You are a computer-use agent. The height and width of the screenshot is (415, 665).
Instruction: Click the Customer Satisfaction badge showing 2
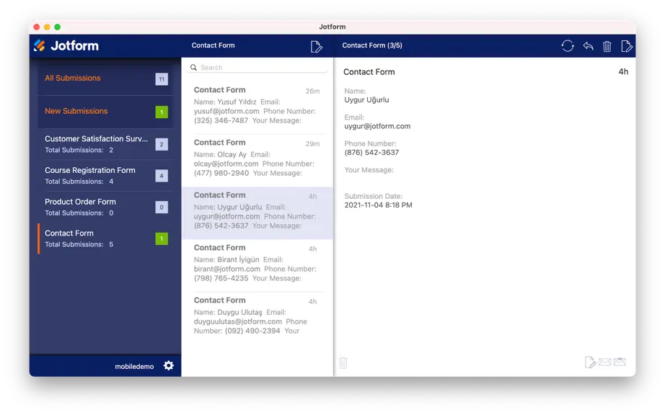pyautogui.click(x=162, y=144)
